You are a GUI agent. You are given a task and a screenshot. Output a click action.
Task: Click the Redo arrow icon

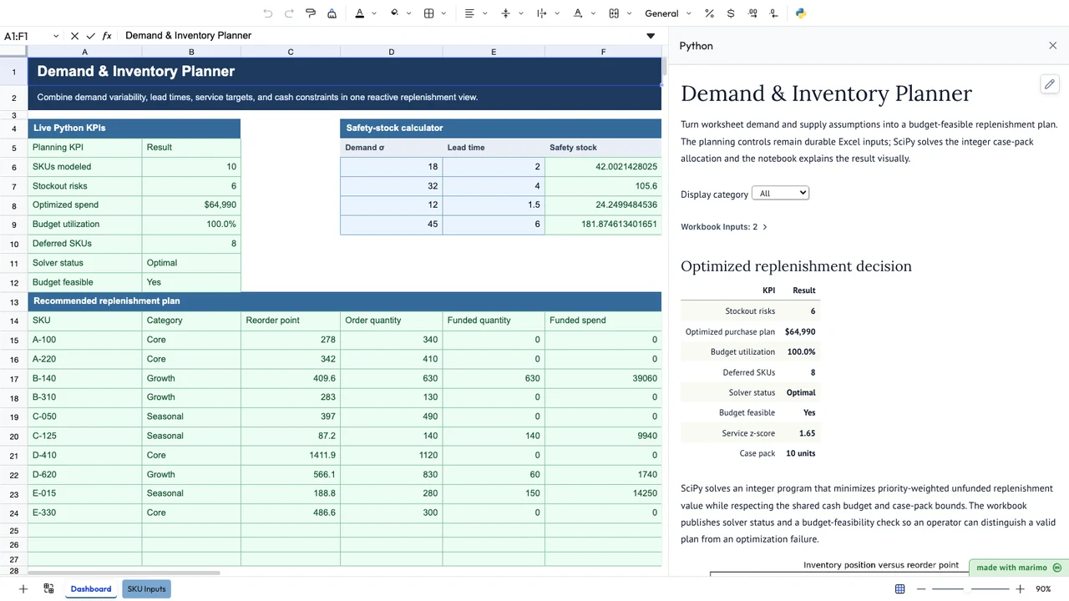[x=289, y=13]
